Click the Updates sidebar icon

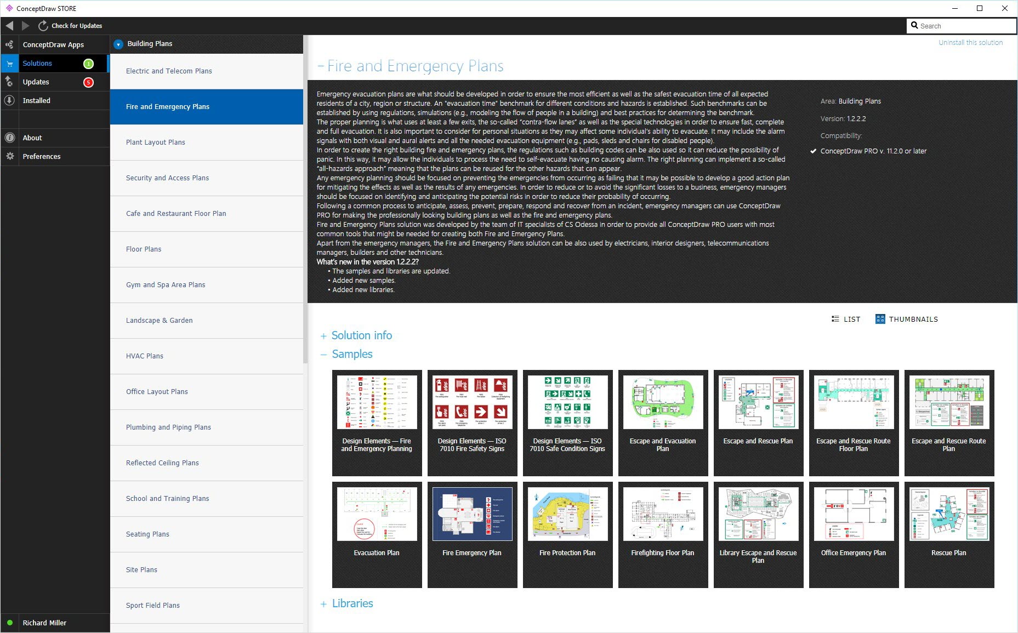point(9,82)
